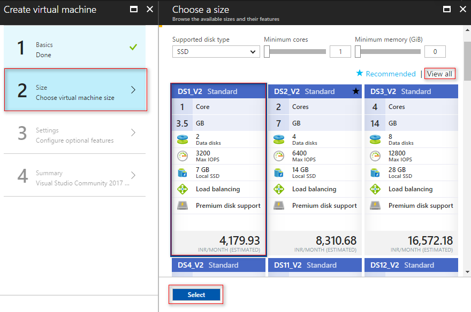Open the Supported disk type SSD dropdown
The image size is (471, 312).
(216, 51)
